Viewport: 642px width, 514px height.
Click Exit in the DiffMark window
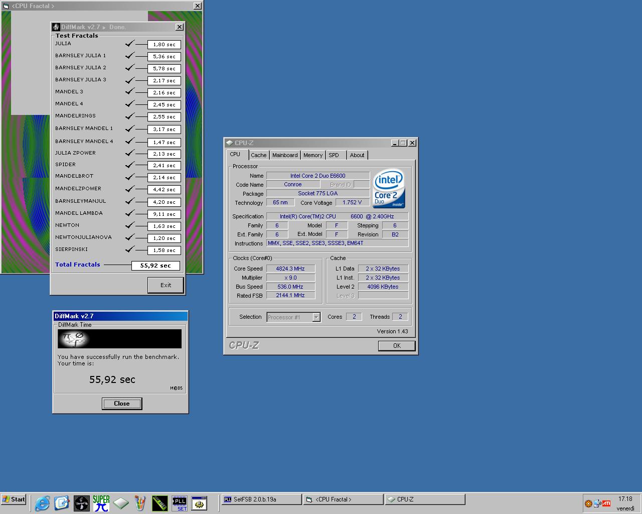coord(166,285)
